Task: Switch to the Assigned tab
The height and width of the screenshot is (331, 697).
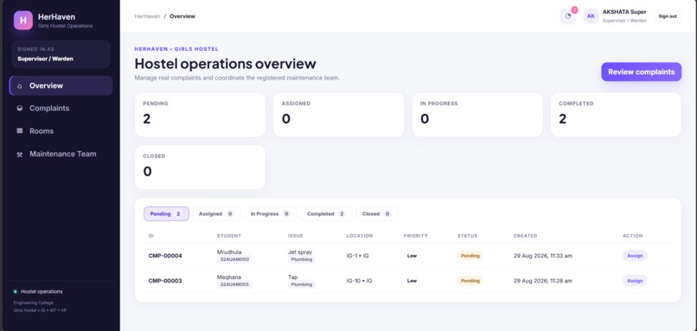Action: point(216,213)
